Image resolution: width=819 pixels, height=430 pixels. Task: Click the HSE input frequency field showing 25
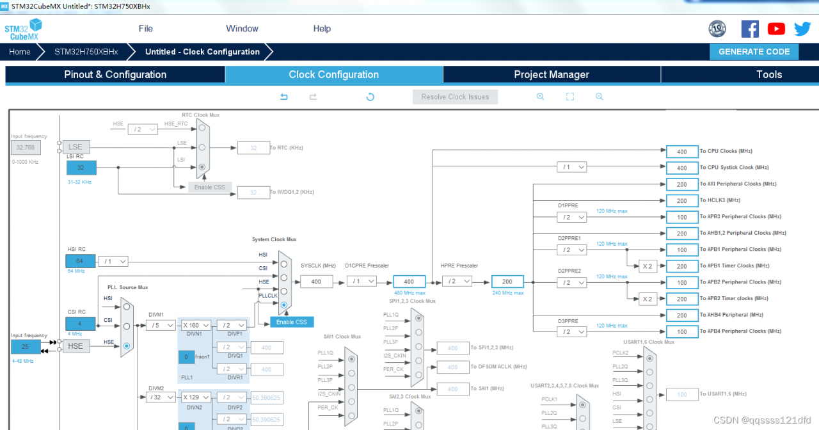point(25,347)
